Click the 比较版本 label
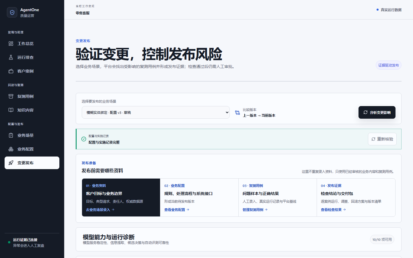Image resolution: width=413 pixels, height=258 pixels. pyautogui.click(x=250, y=110)
